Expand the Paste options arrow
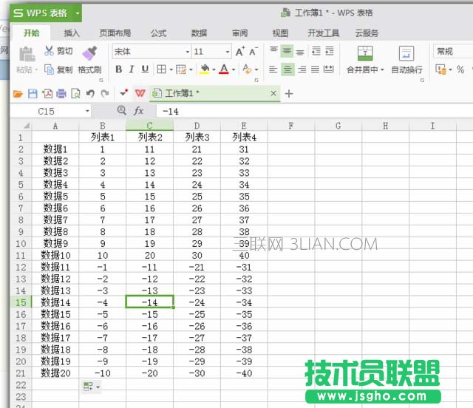This screenshot has width=473, height=408. click(36, 70)
